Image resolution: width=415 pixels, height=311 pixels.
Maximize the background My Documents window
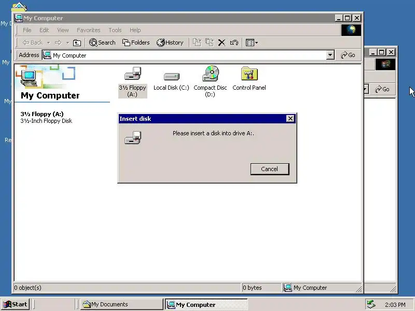tap(381, 52)
